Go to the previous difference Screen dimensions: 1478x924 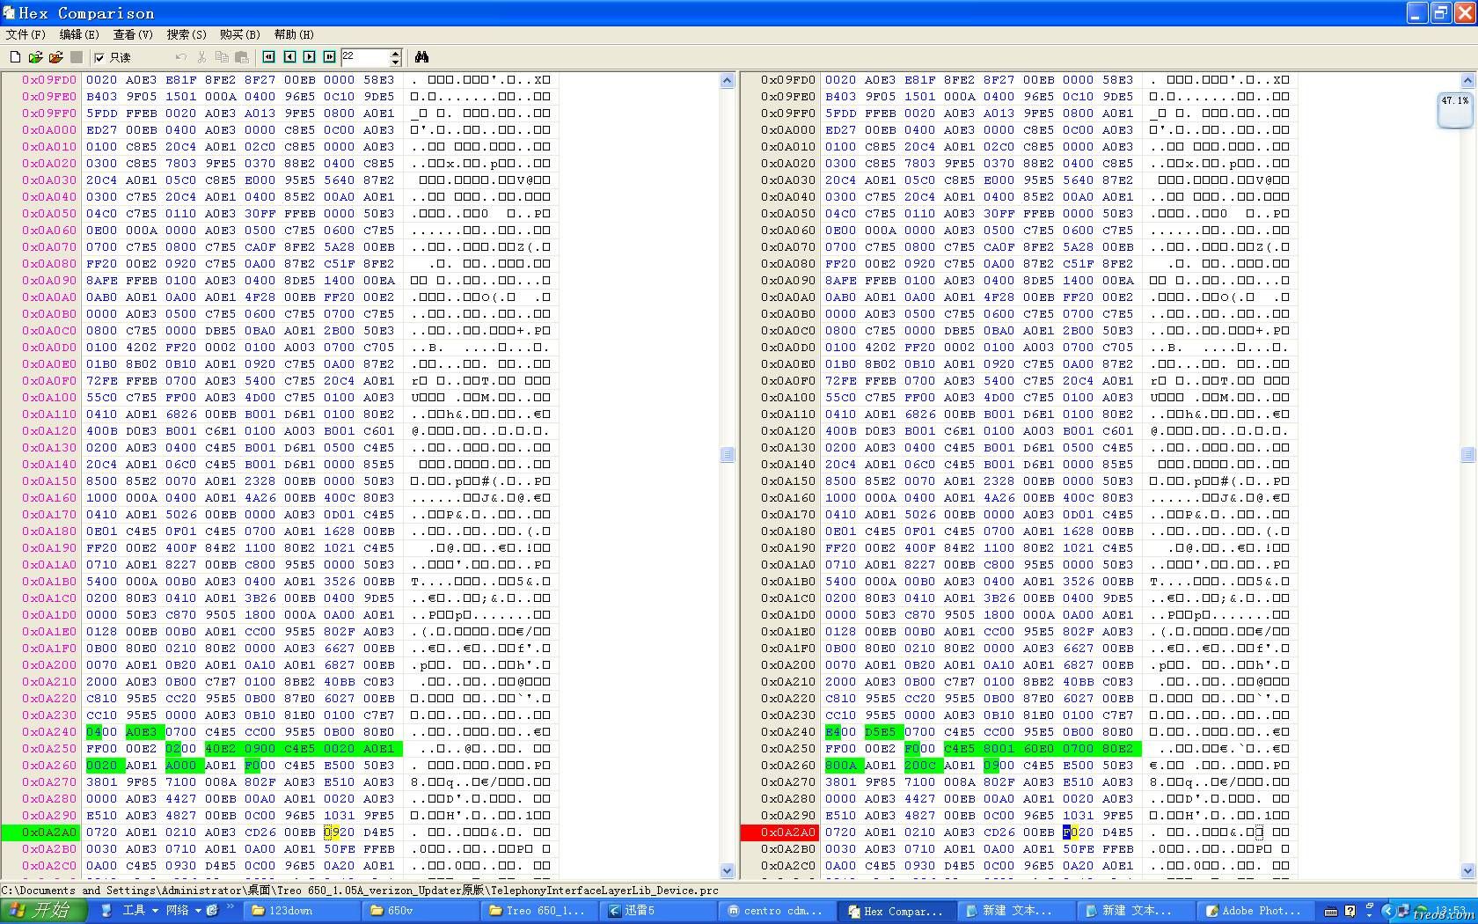(289, 57)
